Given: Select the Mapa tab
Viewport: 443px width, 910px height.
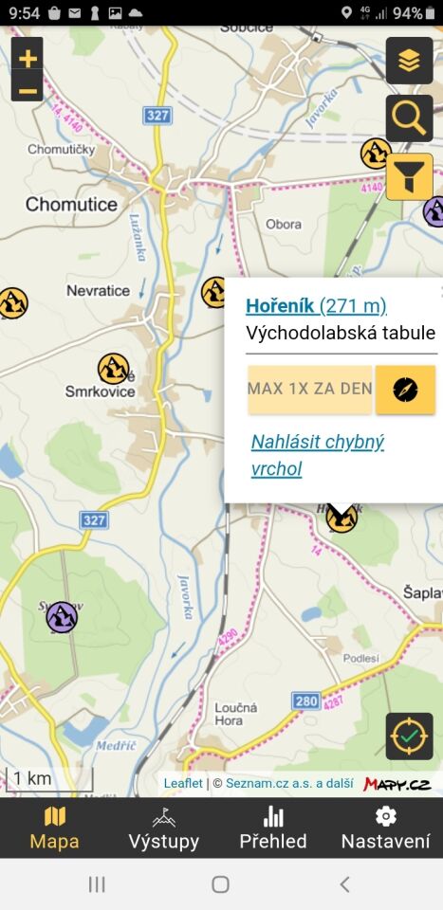Looking at the screenshot, I should [x=55, y=828].
